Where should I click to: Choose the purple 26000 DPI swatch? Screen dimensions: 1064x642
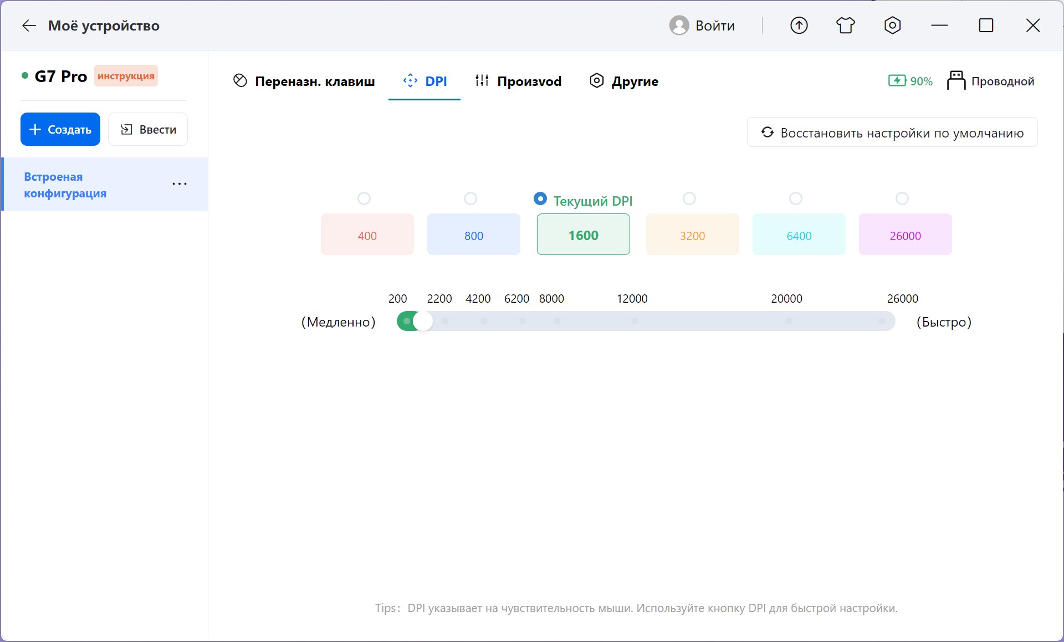tap(906, 235)
